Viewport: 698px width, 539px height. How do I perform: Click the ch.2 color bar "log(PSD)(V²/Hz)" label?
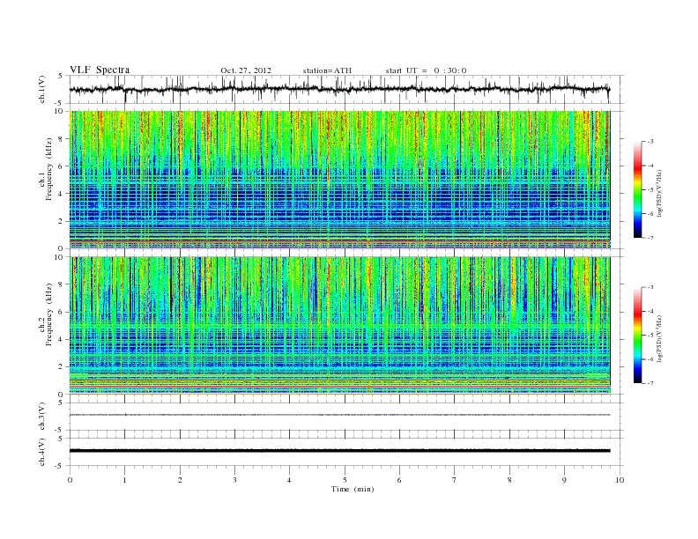tap(661, 338)
